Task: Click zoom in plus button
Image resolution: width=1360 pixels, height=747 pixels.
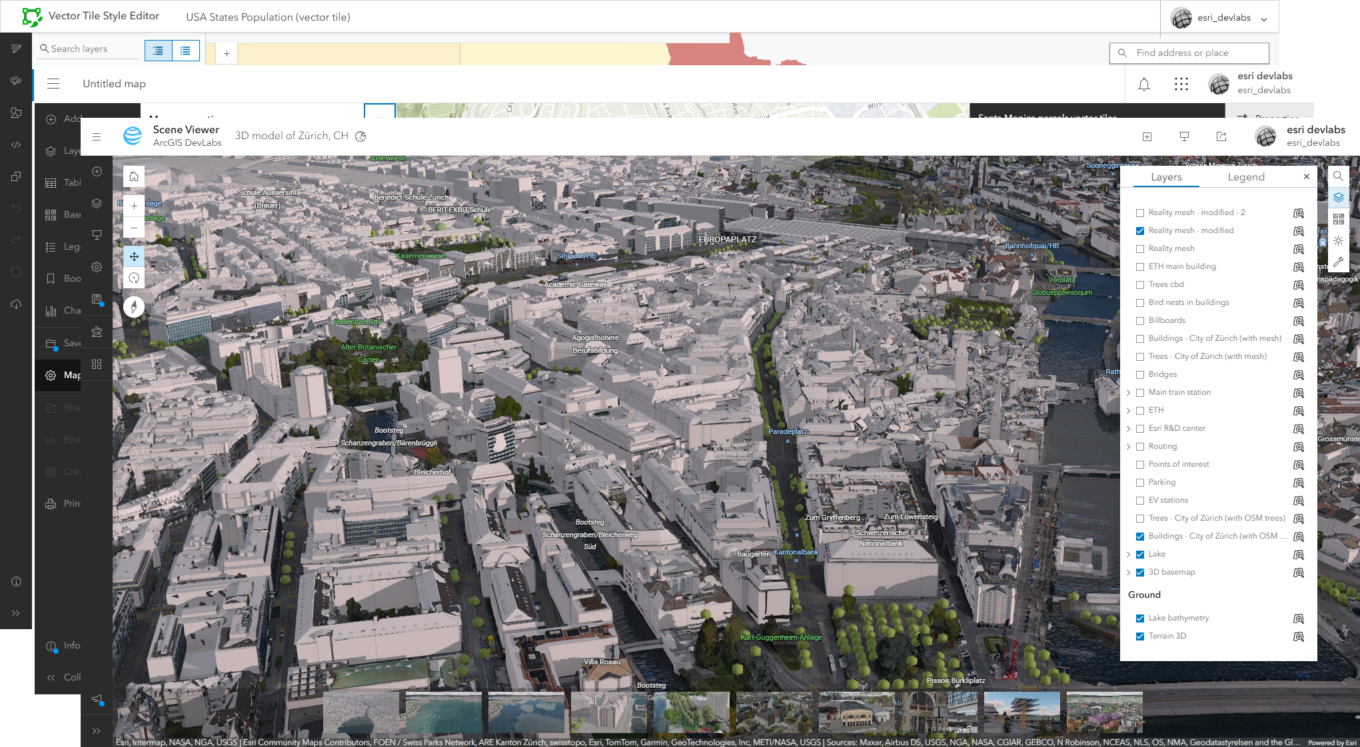Action: point(134,206)
